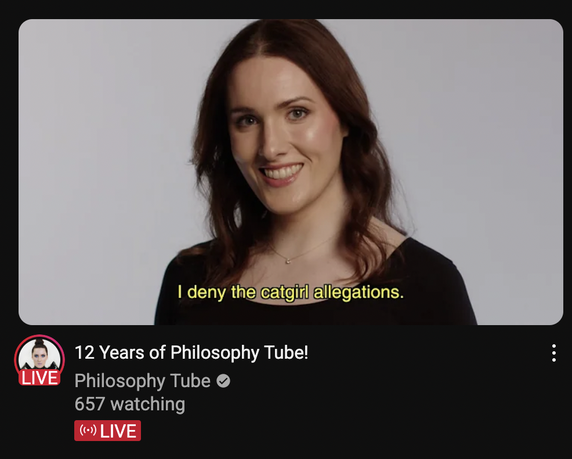Open the three-dot more options menu
This screenshot has height=459, width=572.
tap(554, 353)
